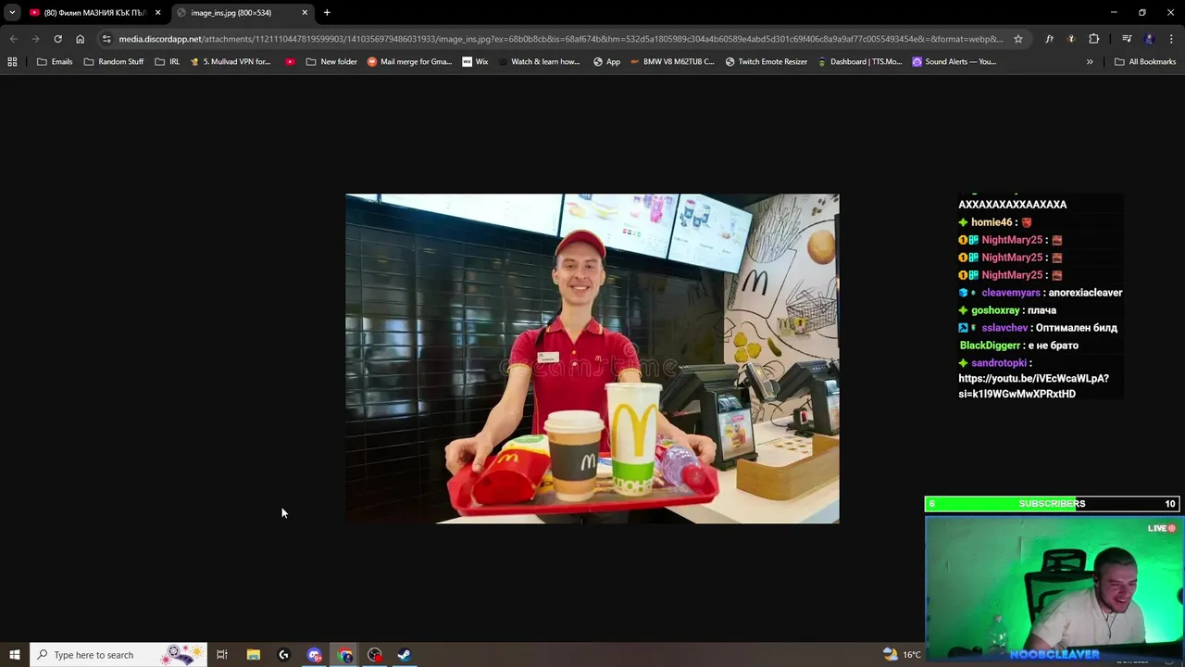
Task: Click the webcam overlay video
Action: [1054, 588]
